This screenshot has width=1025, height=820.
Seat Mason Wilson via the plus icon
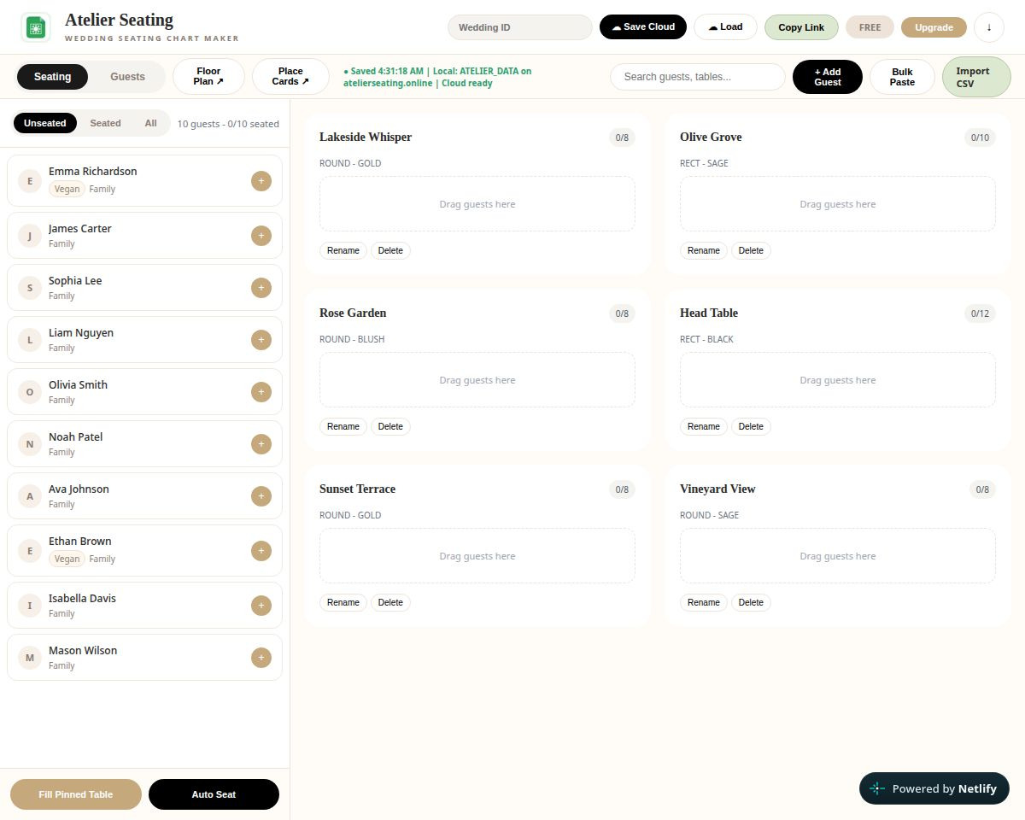261,658
